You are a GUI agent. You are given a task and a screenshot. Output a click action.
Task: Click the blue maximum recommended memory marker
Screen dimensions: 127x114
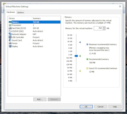coord(80,42)
